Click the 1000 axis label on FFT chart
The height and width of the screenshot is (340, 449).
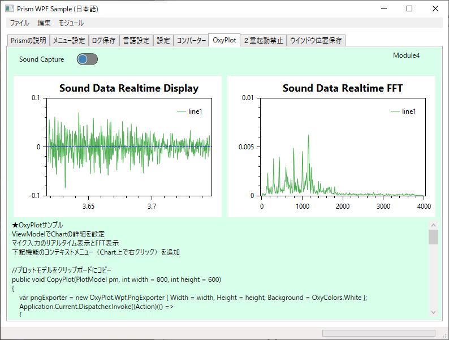[x=303, y=206]
